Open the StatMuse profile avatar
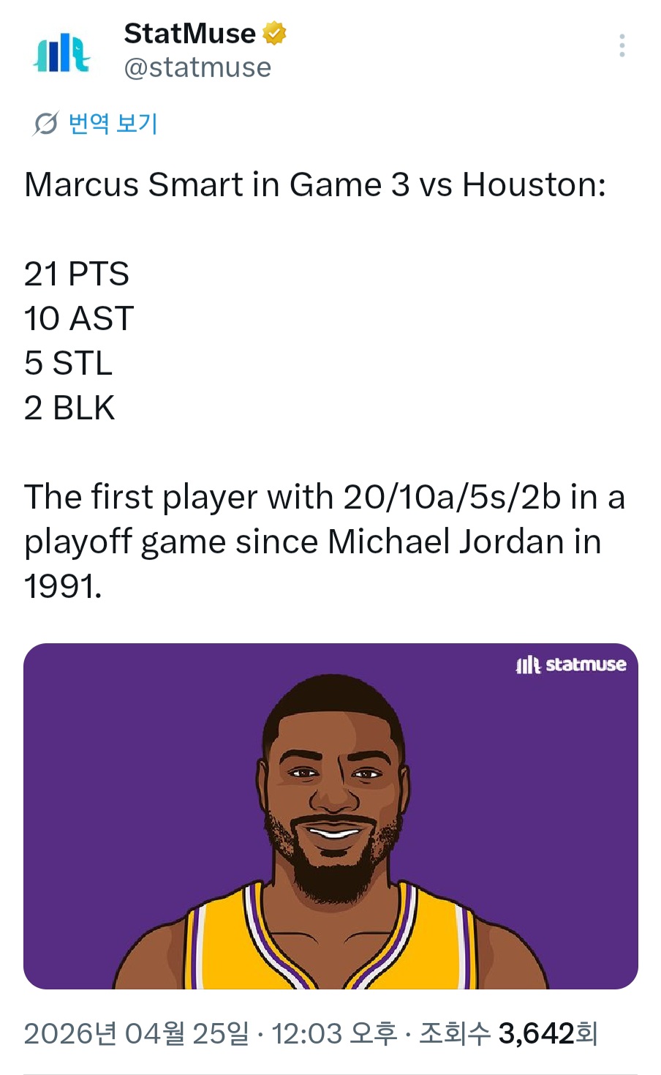This screenshot has width=661, height=1075. [62, 53]
